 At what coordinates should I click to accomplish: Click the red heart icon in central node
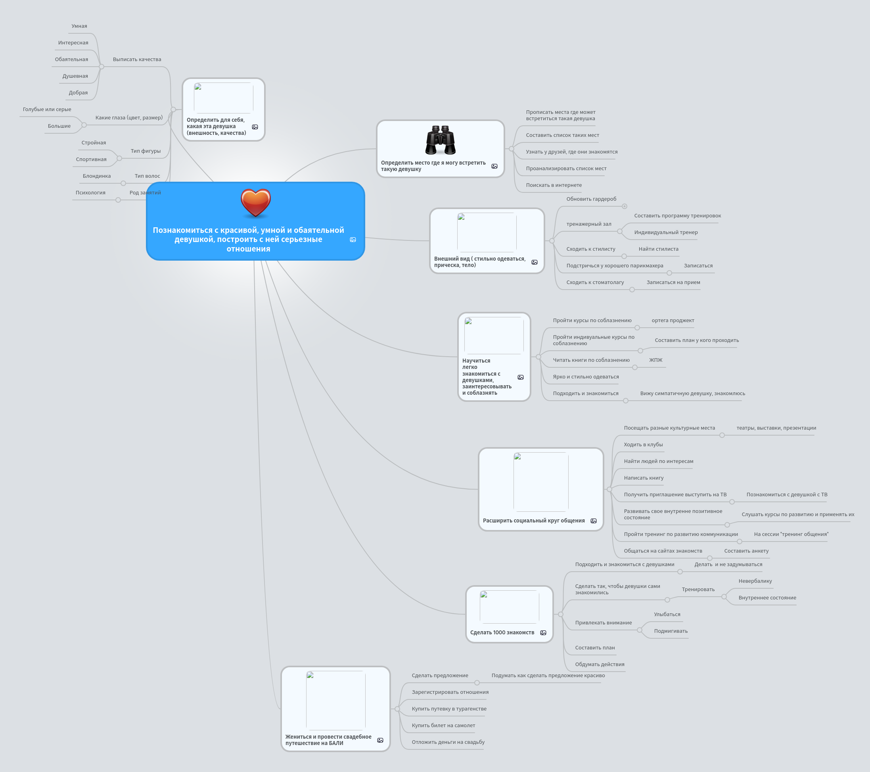[255, 203]
